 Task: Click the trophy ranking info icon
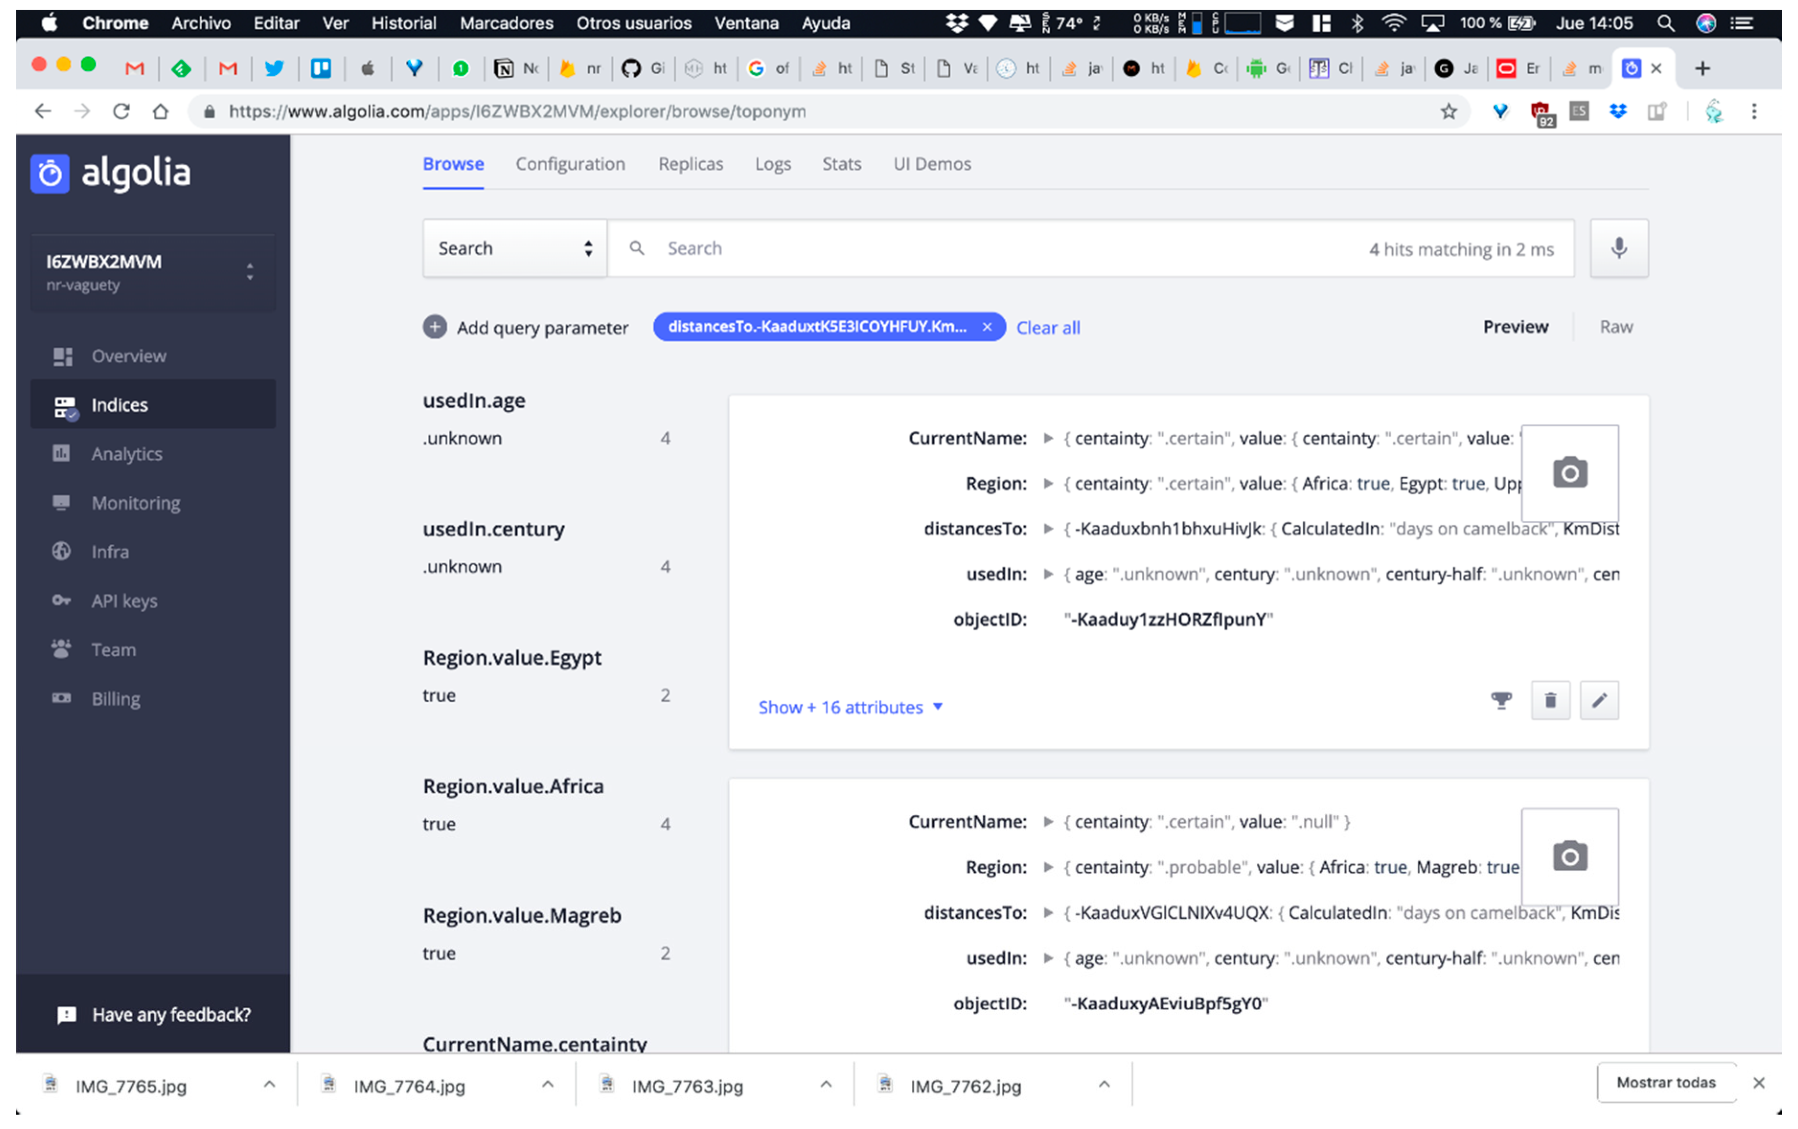coord(1501,700)
